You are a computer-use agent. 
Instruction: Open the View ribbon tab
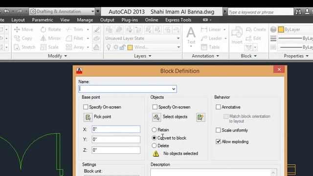point(65,20)
